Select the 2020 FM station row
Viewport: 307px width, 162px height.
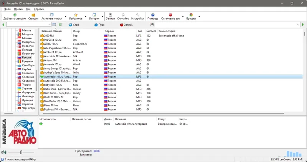tap(171, 36)
